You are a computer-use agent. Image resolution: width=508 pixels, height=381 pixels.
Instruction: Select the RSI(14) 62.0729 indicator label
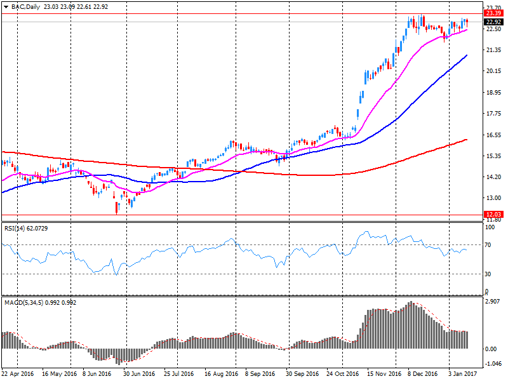pyautogui.click(x=26, y=229)
